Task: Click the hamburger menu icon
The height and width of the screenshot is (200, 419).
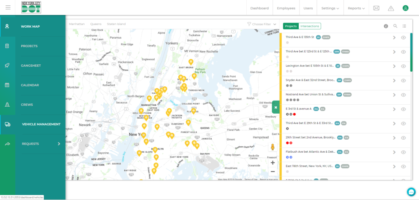Action: pos(8,8)
